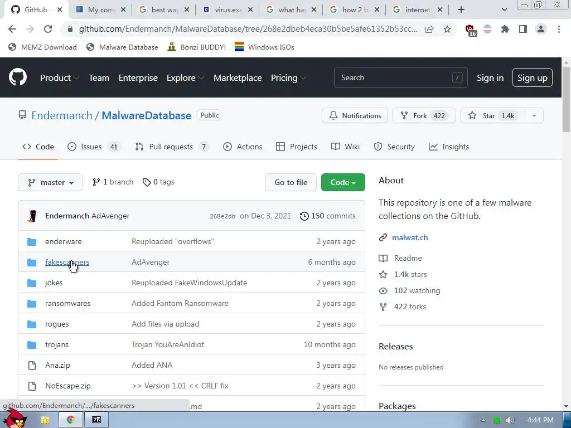The width and height of the screenshot is (571, 428).
Task: Click the Marketplace header link
Action: point(238,78)
